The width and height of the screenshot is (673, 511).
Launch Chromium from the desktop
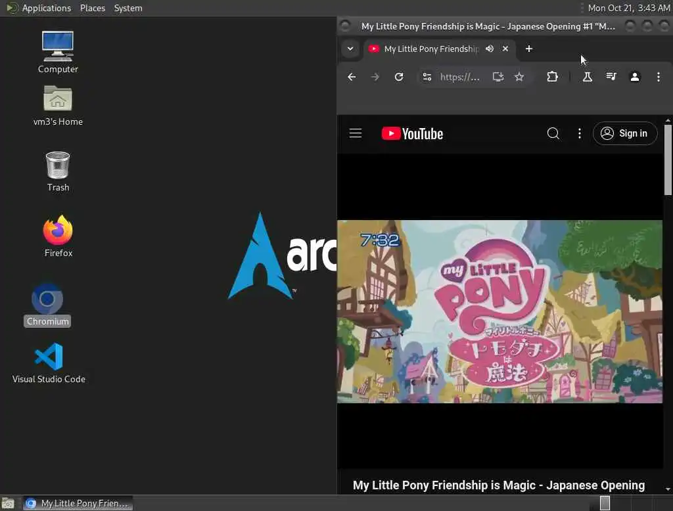47,305
